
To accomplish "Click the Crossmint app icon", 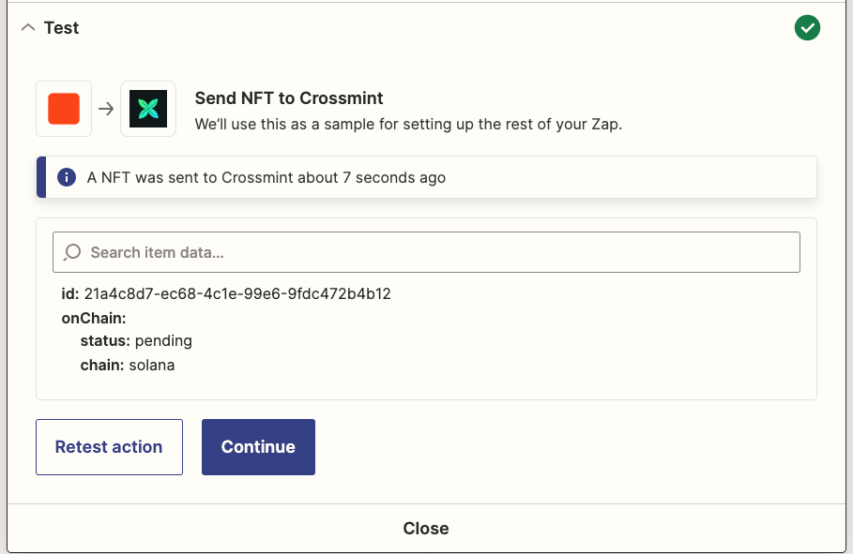I will tap(148, 109).
